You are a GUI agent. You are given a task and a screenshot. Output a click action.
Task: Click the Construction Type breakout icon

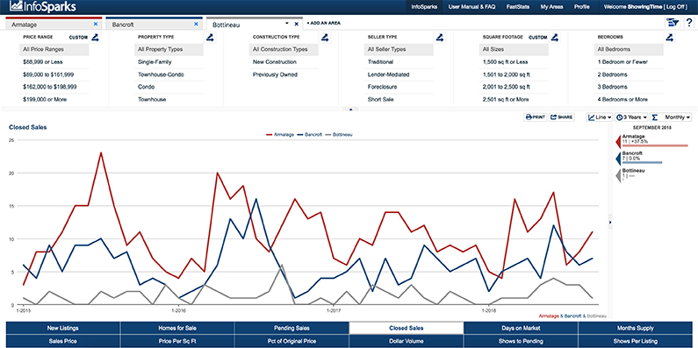pos(326,38)
